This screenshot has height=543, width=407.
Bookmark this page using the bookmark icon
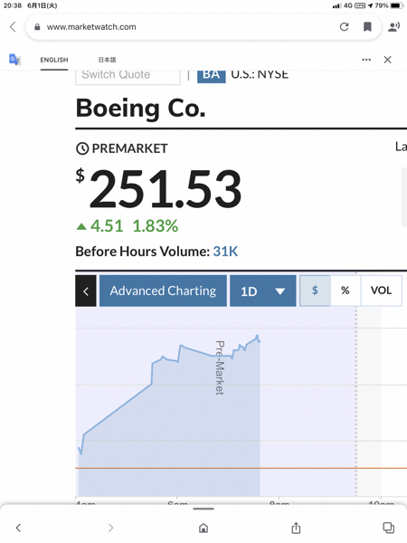367,26
